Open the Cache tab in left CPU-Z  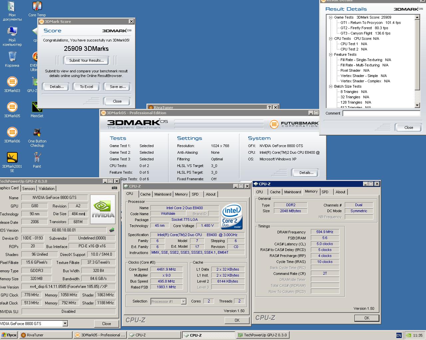[x=145, y=194]
